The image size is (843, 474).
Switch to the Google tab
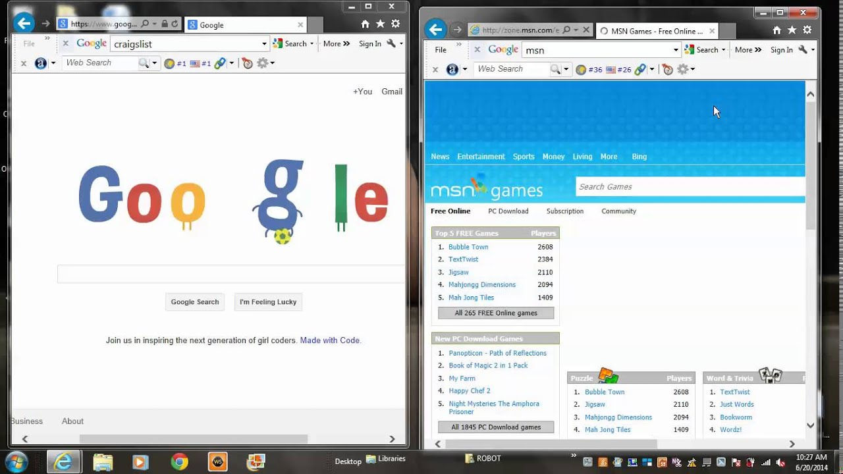[245, 25]
